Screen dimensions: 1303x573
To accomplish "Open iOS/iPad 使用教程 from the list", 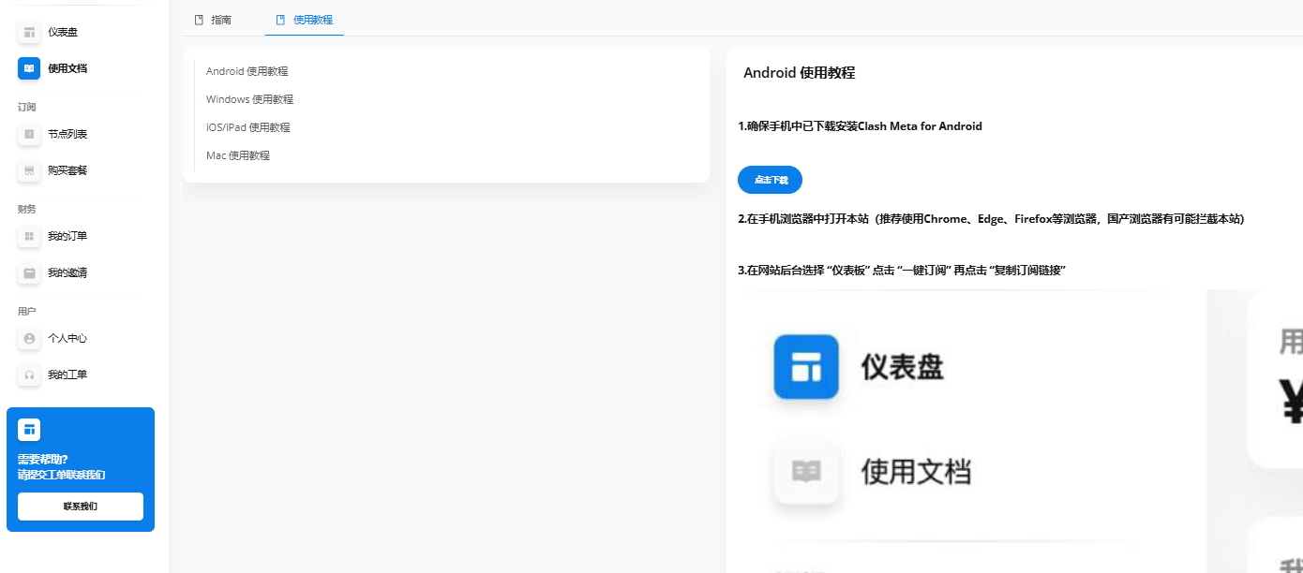I will coord(247,127).
